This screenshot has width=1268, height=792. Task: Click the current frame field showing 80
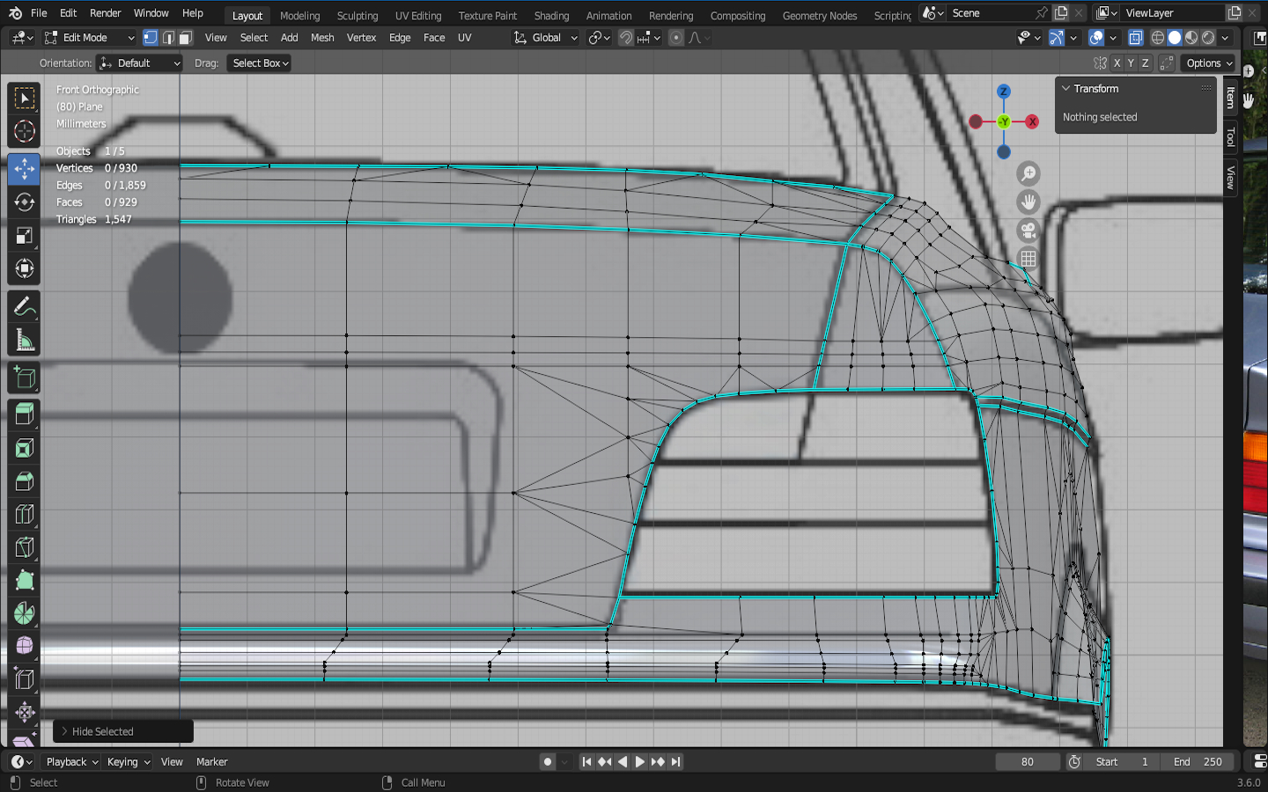pos(1027,762)
